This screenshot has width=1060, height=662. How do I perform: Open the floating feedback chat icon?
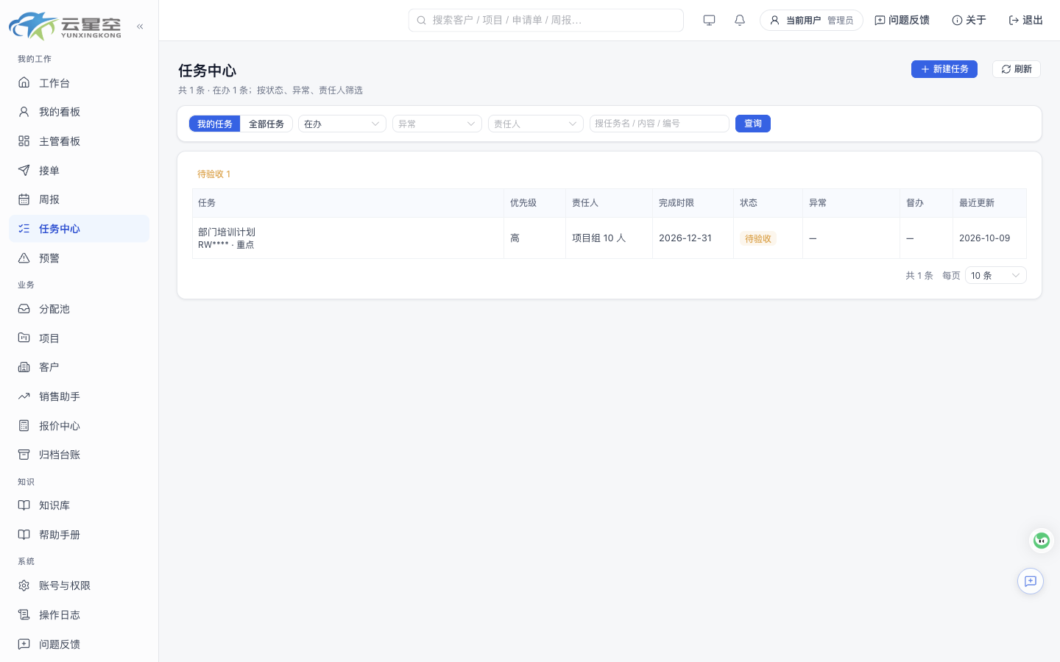(x=1031, y=581)
